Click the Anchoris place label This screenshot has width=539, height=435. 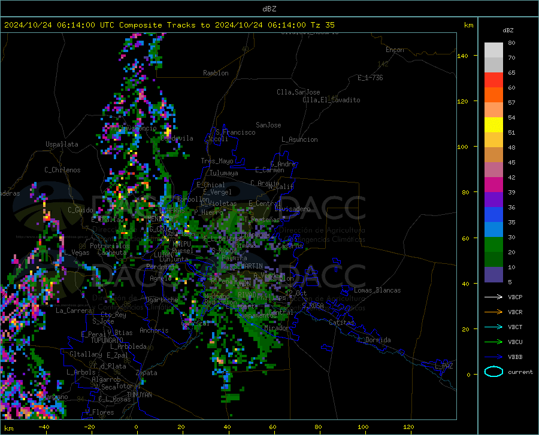click(154, 330)
